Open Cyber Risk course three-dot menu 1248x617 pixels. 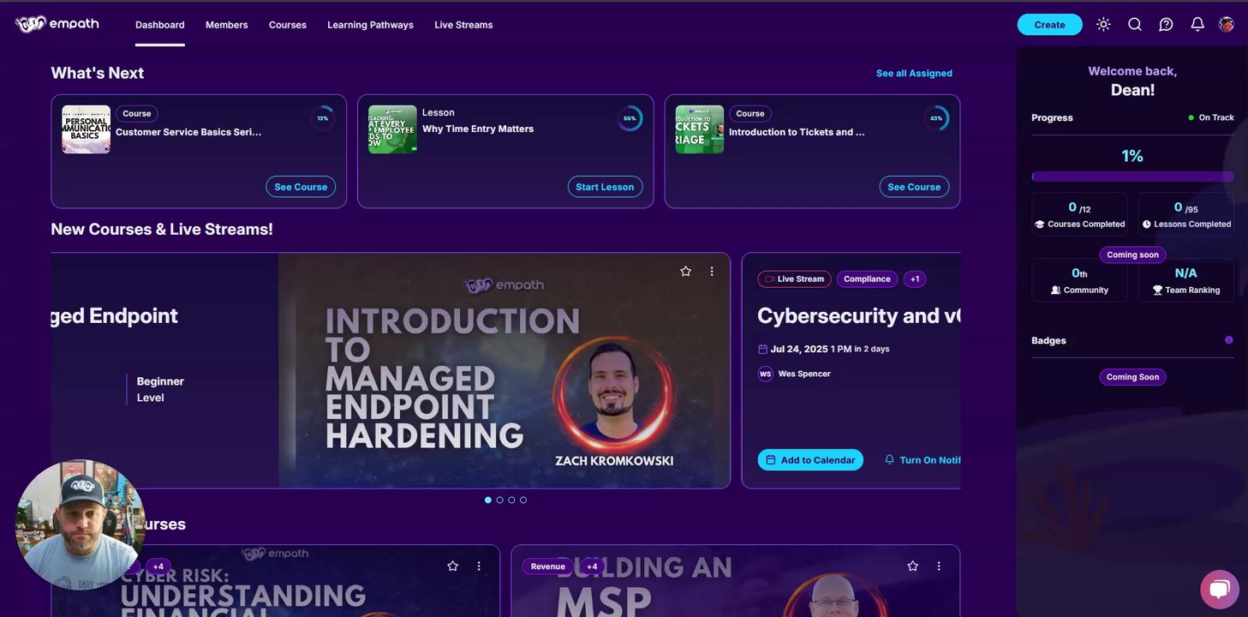coord(479,566)
